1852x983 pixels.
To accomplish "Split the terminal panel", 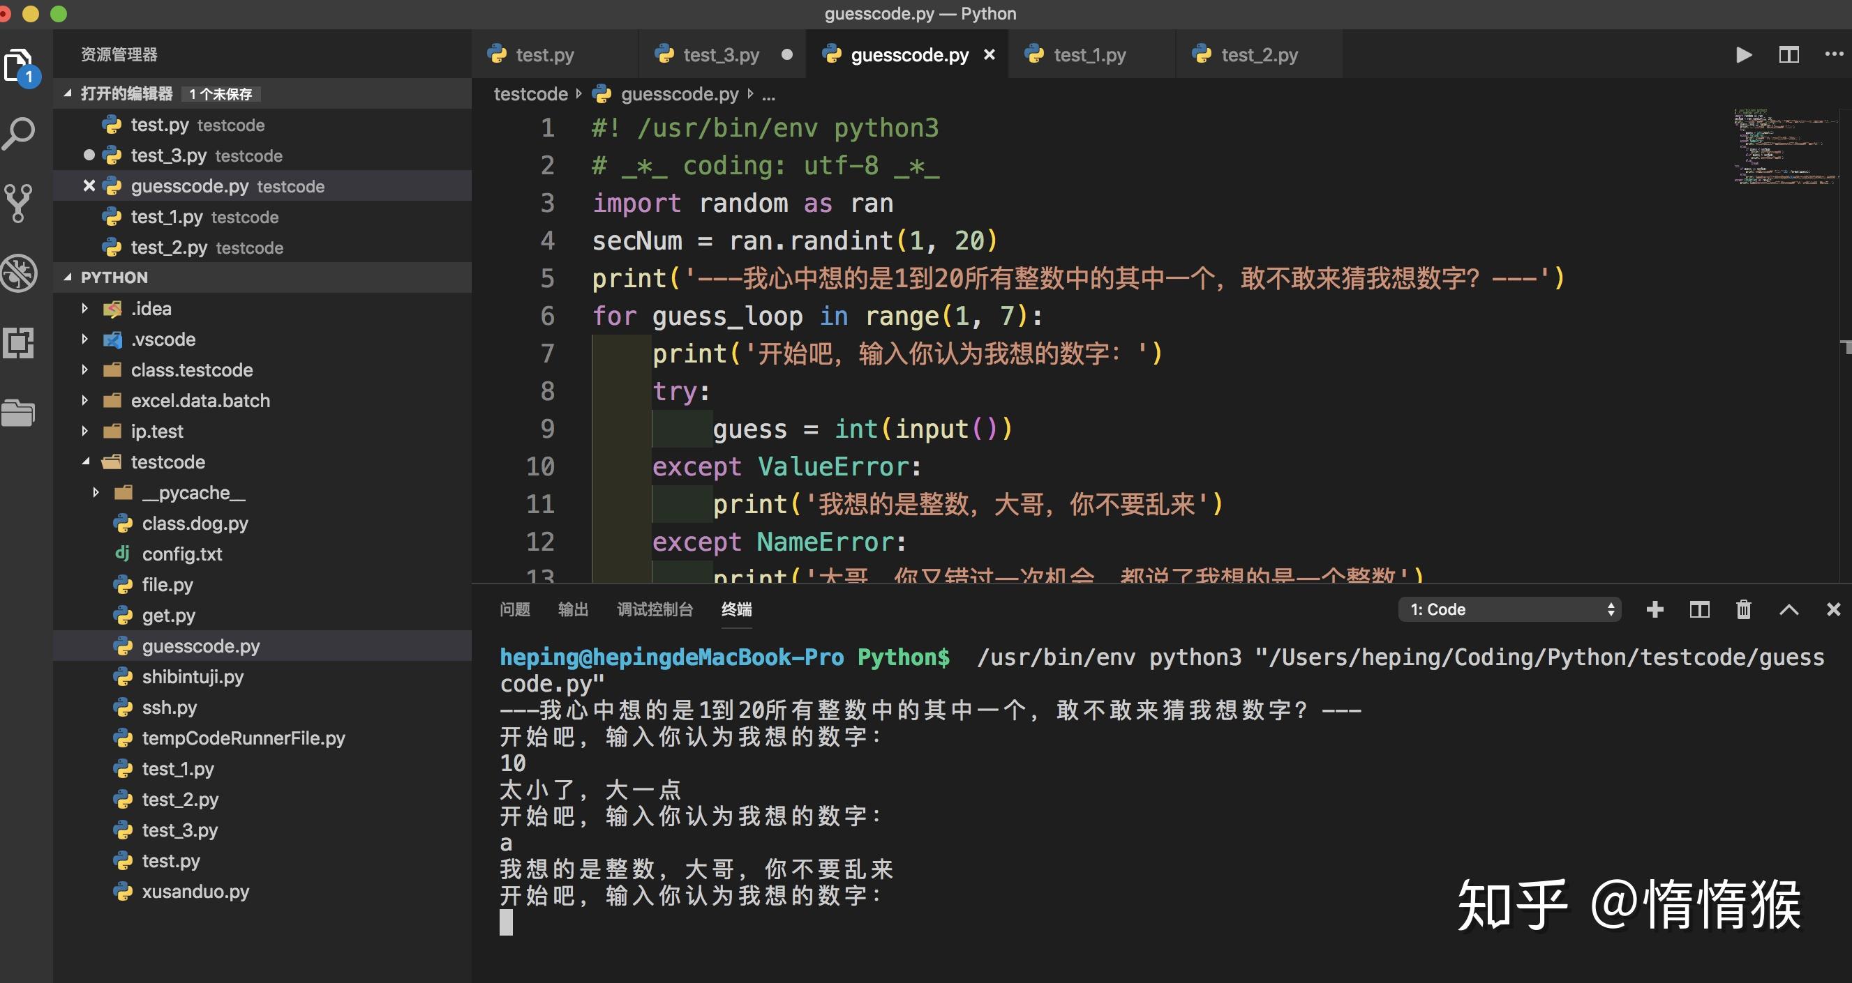I will click(1699, 609).
